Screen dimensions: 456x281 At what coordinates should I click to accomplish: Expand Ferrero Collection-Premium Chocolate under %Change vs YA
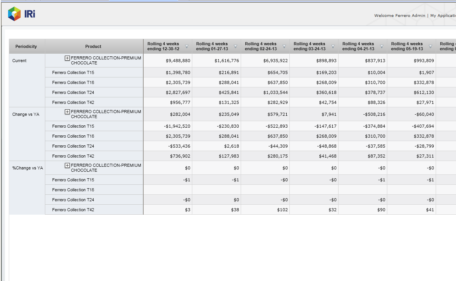[x=67, y=165]
